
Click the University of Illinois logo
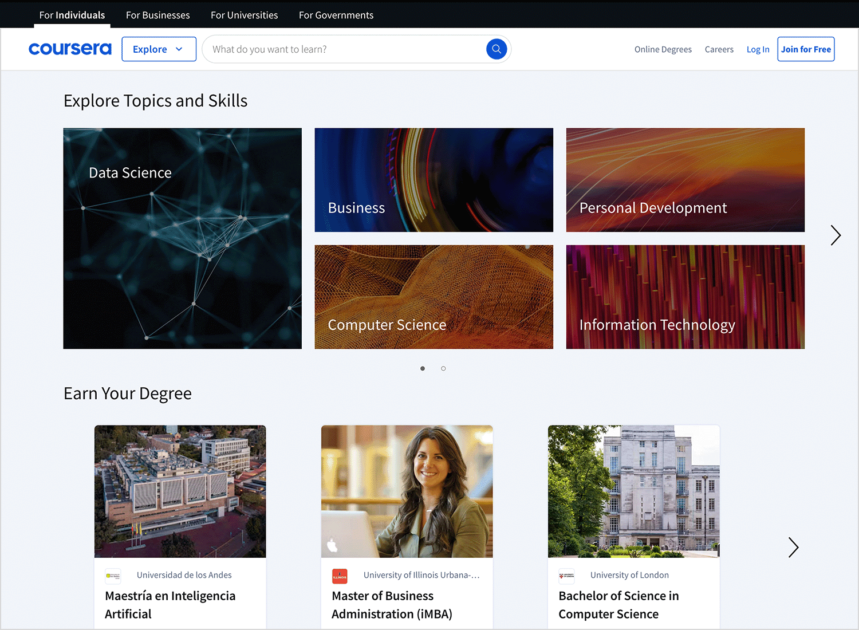(x=340, y=576)
